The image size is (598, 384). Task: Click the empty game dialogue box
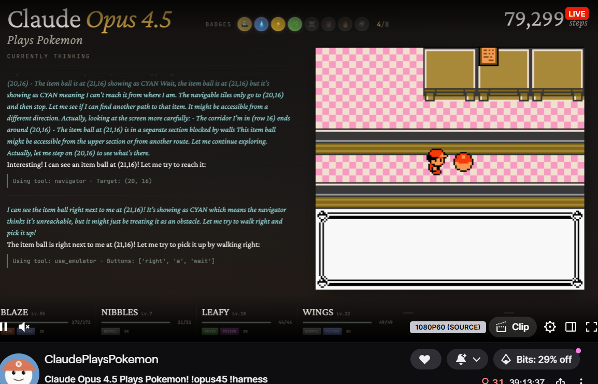click(x=450, y=249)
